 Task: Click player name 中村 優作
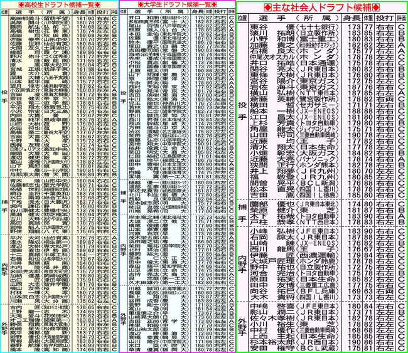[272, 330]
